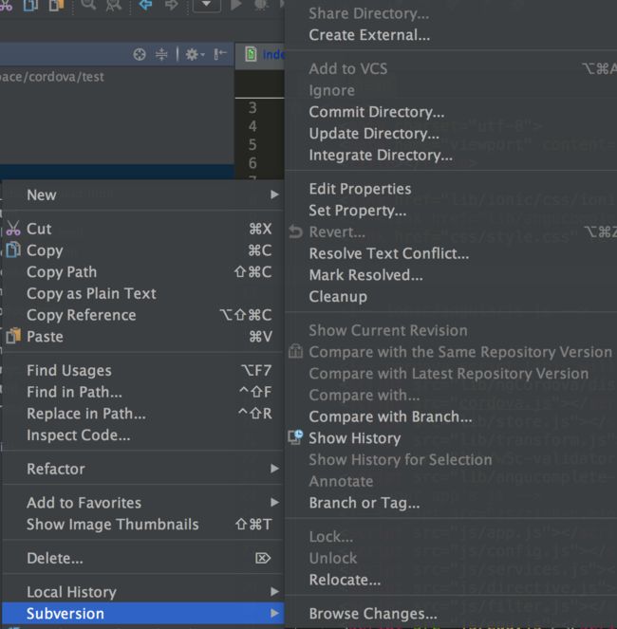Click line number 3 in editor gutter
Image resolution: width=617 pixels, height=629 pixels.
252,107
